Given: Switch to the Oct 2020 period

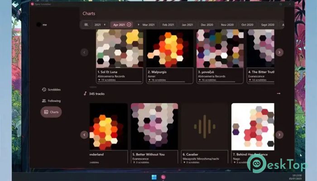Looking at the screenshot, I should point(247,24).
